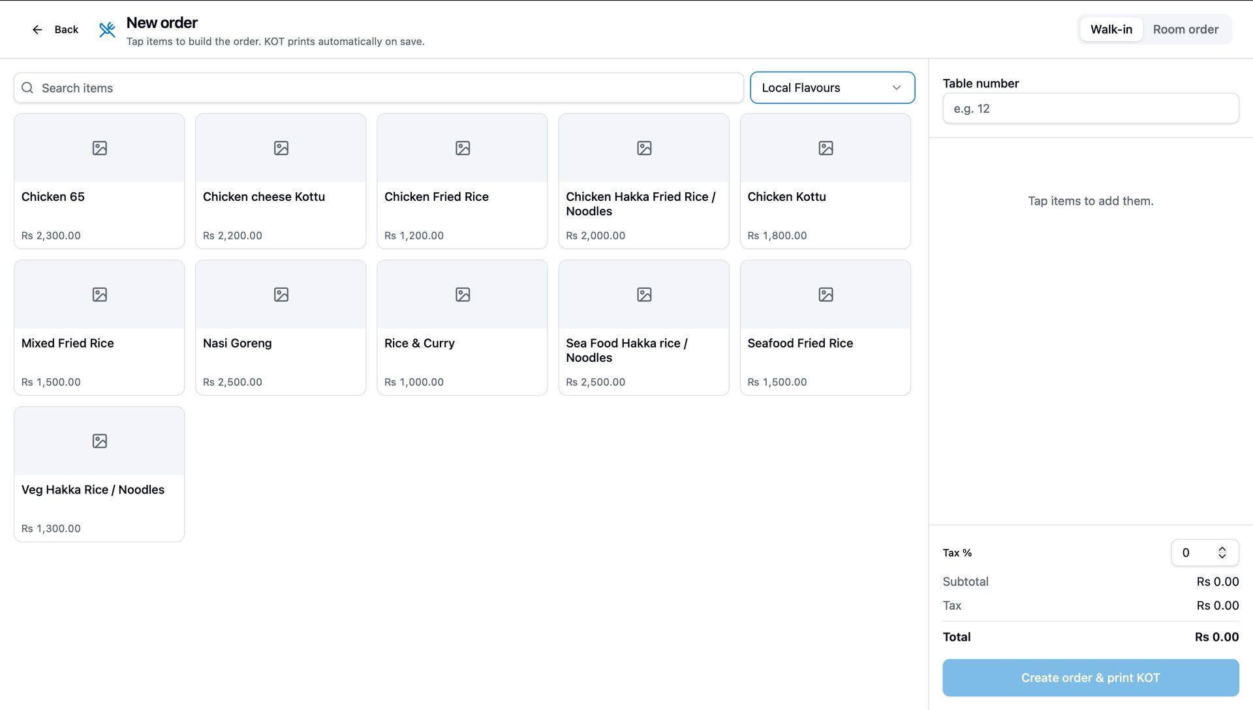Select the Walk-in order type
This screenshot has width=1253, height=710.
pos(1111,29)
